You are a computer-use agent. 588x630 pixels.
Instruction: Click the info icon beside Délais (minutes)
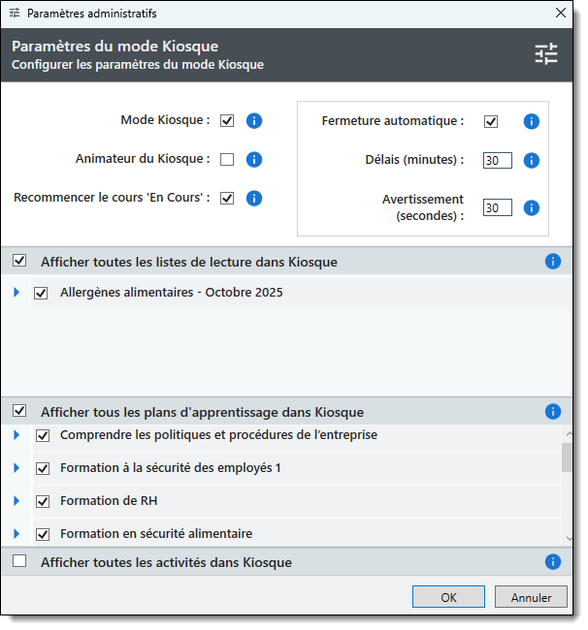pyautogui.click(x=531, y=161)
